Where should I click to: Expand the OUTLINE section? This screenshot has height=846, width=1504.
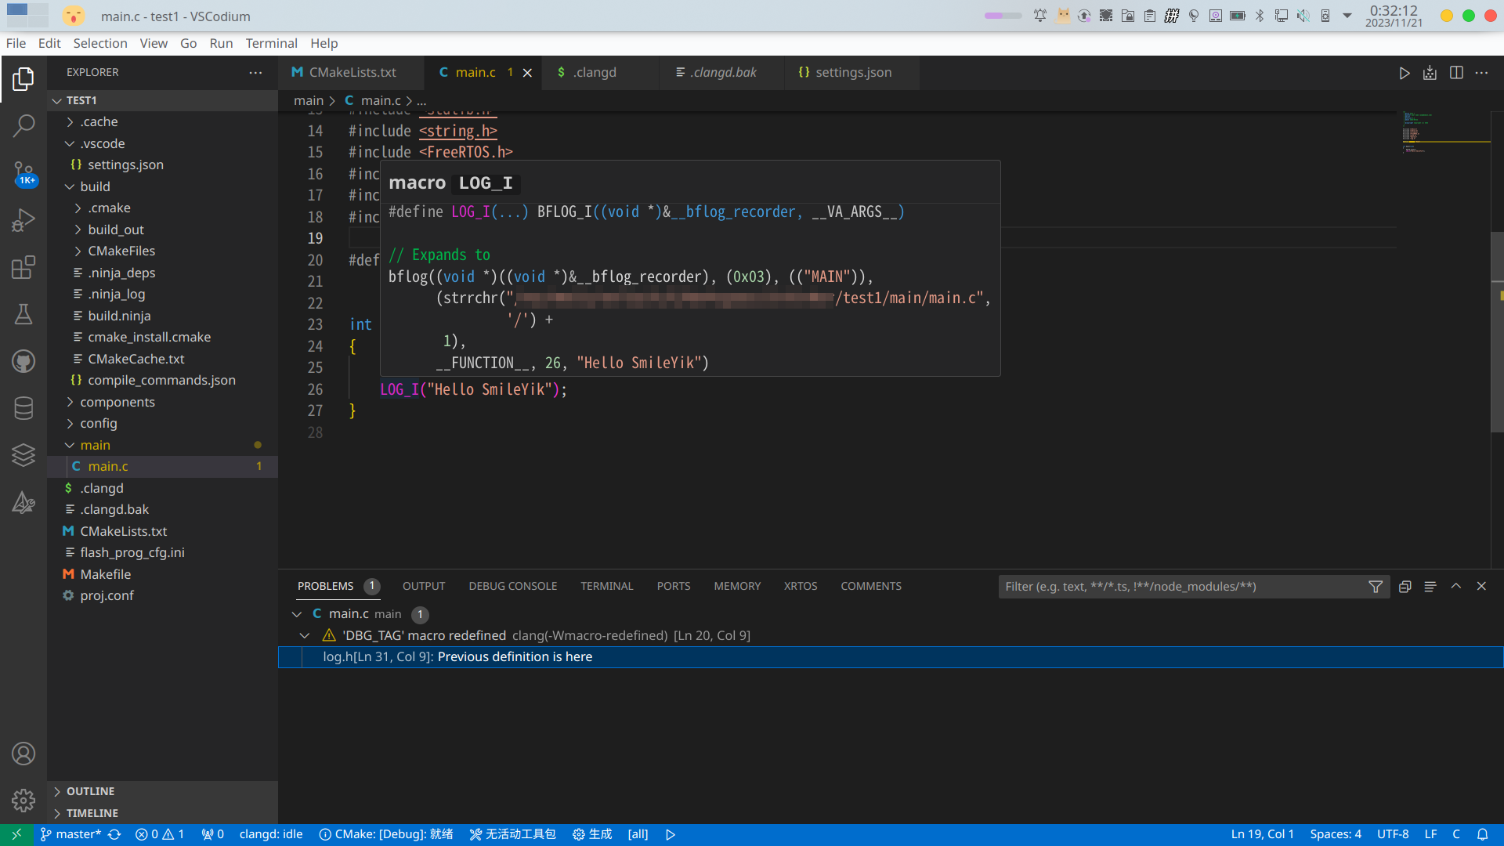pos(162,792)
